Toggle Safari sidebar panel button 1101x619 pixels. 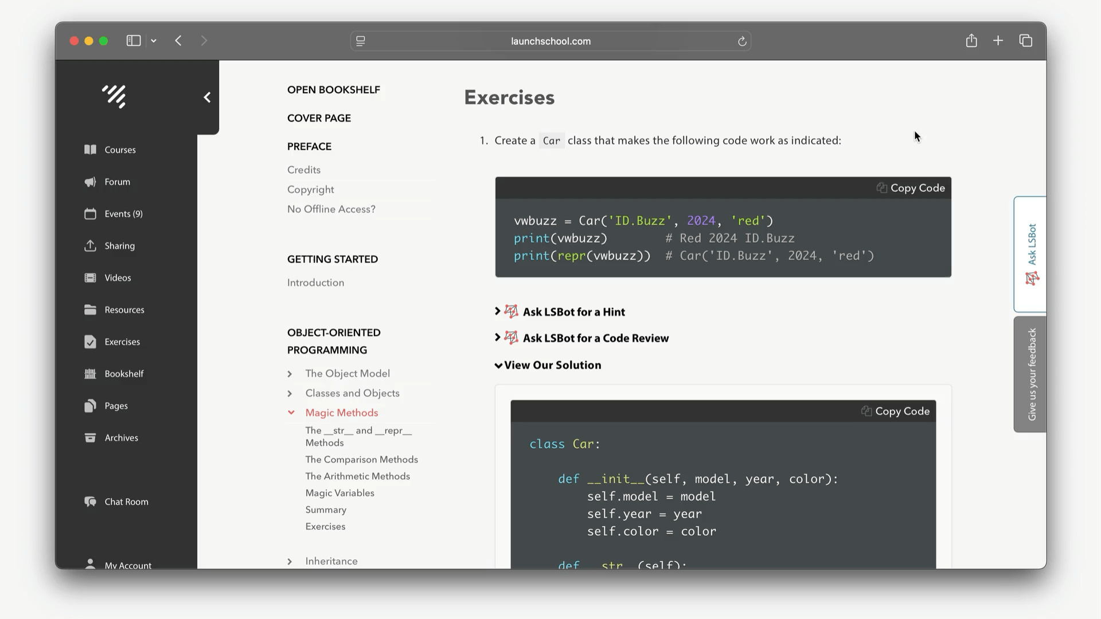click(x=133, y=41)
